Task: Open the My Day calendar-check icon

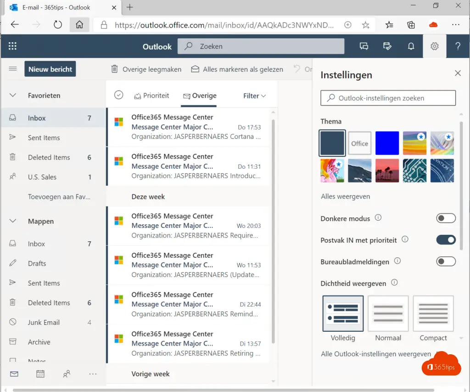Action: tap(387, 46)
